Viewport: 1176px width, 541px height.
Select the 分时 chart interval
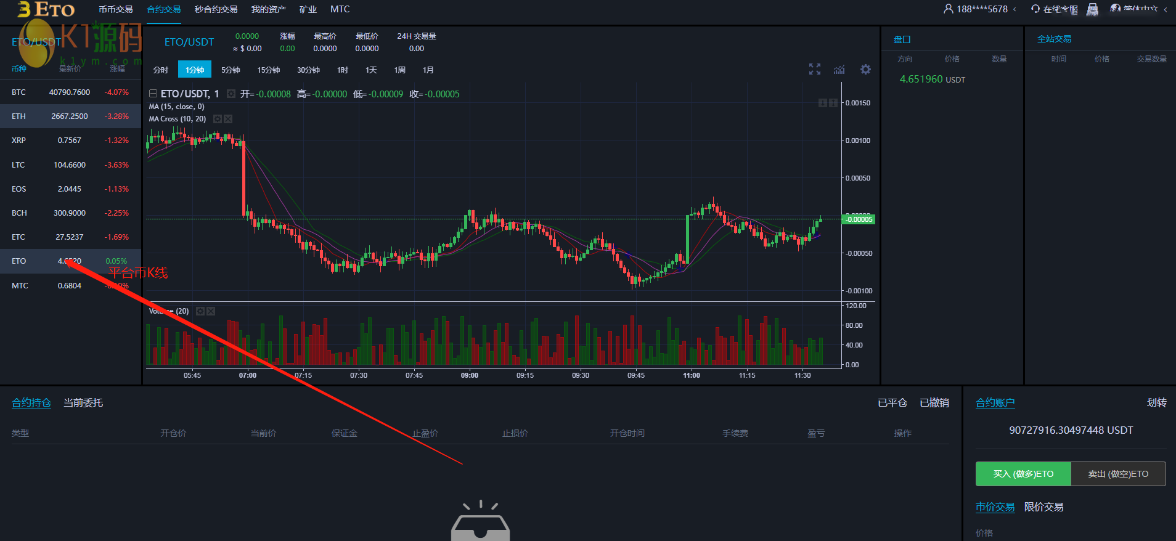coord(161,70)
